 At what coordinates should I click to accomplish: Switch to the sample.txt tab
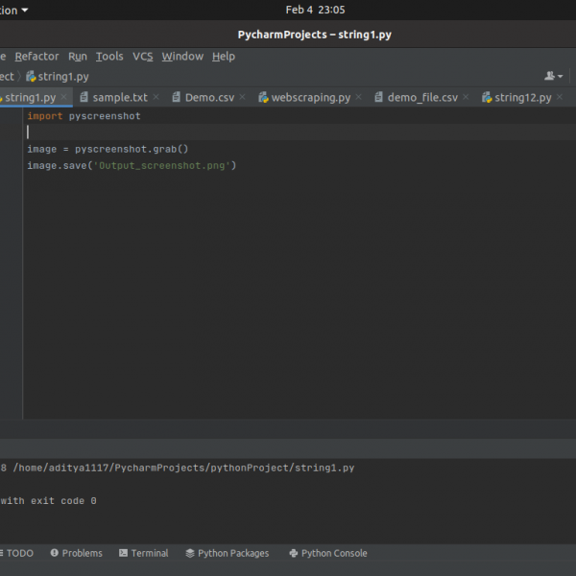click(120, 97)
